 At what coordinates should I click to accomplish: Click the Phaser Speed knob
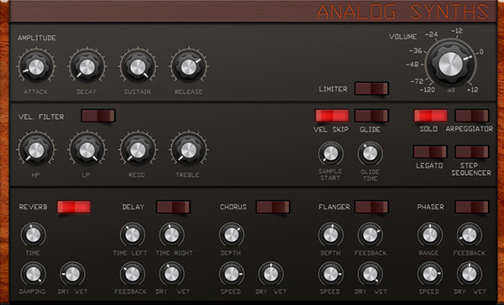pyautogui.click(x=430, y=274)
